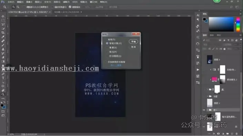The image size is (243, 136).
Task: Click the pixel layer filter icon
Action: point(220,40)
